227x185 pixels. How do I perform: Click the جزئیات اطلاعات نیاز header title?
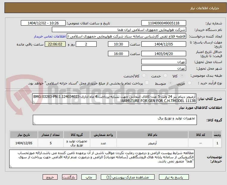205,8
